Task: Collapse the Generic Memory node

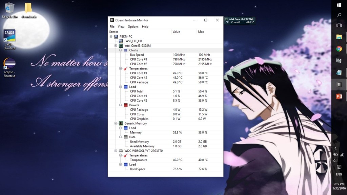Action: [x=116, y=124]
